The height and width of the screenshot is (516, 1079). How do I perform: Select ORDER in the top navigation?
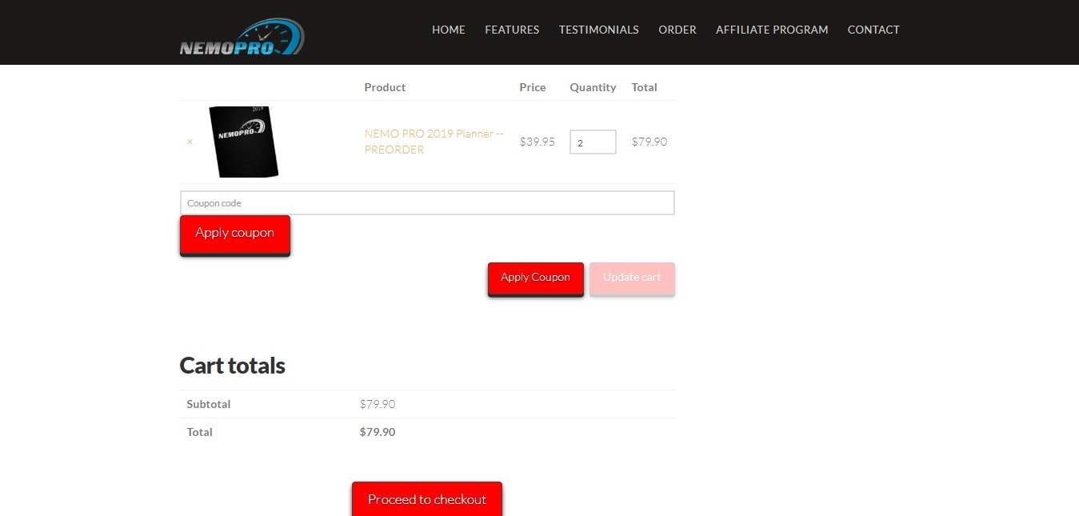677,30
